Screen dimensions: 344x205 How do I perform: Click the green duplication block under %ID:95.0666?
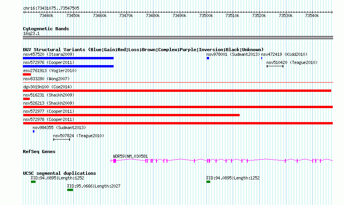coord(70,190)
